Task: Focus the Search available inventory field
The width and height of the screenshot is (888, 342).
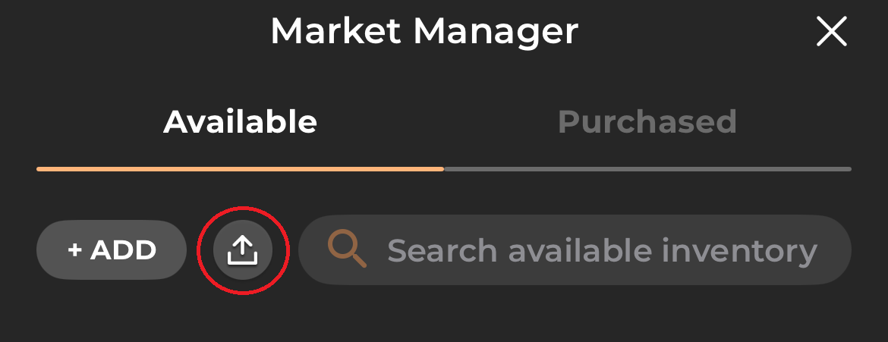Action: [x=601, y=250]
